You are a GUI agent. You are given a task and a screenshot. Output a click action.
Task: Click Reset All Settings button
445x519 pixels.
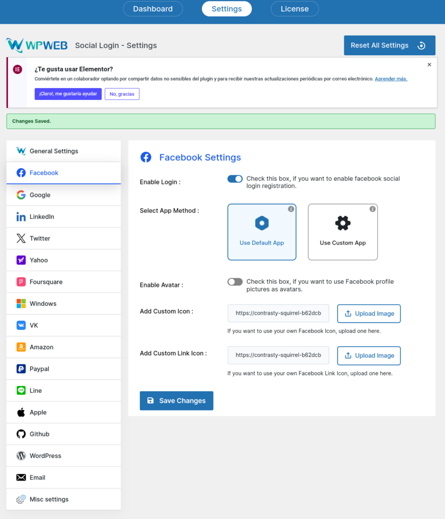click(389, 45)
